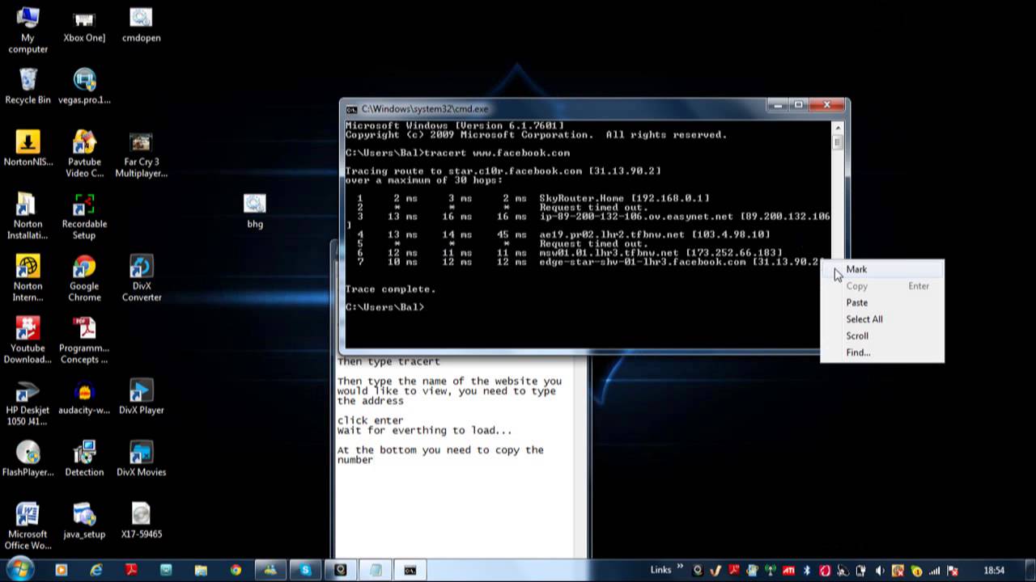
Task: Click 'Then type tracert' text in Notepad
Action: coord(388,362)
